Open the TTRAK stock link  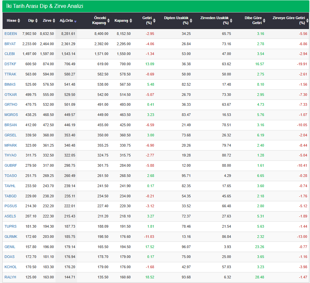tap(10, 74)
